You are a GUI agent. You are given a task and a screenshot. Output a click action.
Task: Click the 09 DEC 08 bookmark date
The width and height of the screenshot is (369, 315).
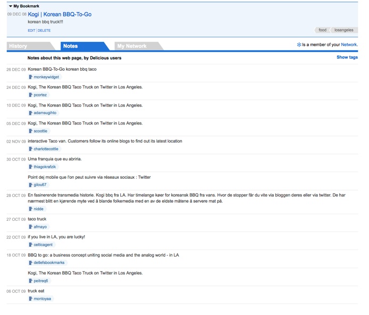pyautogui.click(x=16, y=14)
